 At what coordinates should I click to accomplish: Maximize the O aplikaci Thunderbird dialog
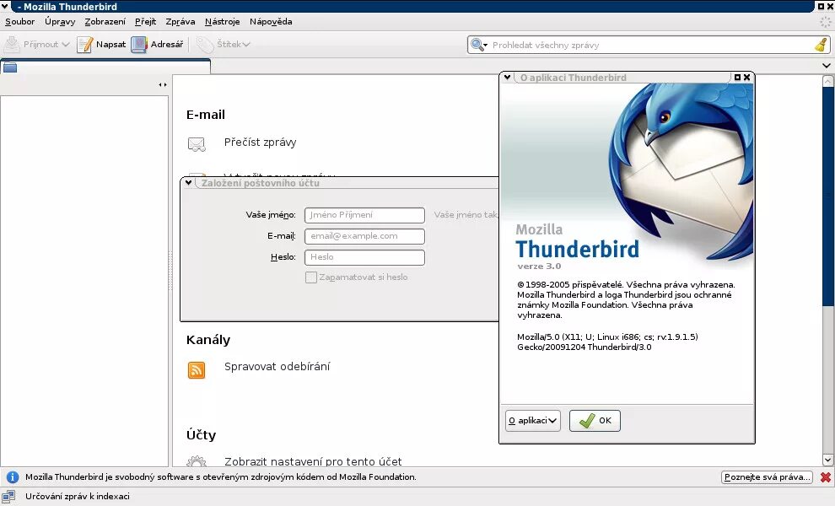pyautogui.click(x=737, y=78)
